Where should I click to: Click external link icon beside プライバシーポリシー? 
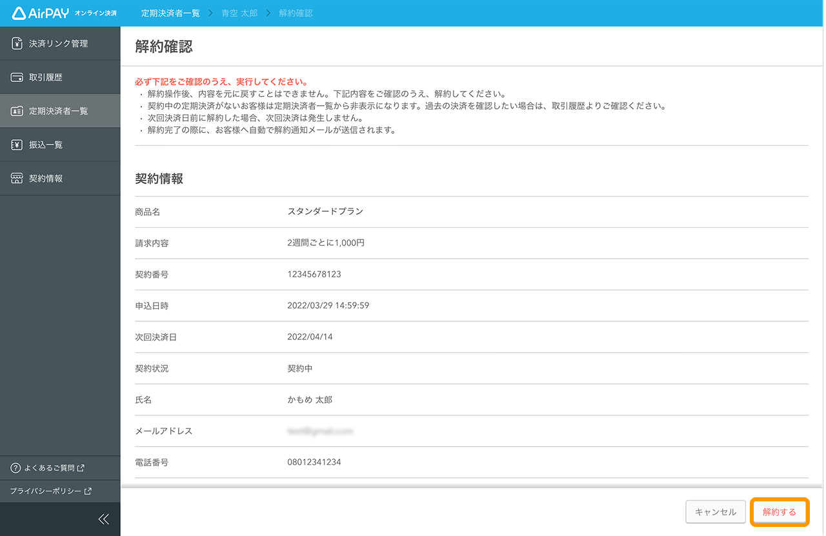pos(88,491)
